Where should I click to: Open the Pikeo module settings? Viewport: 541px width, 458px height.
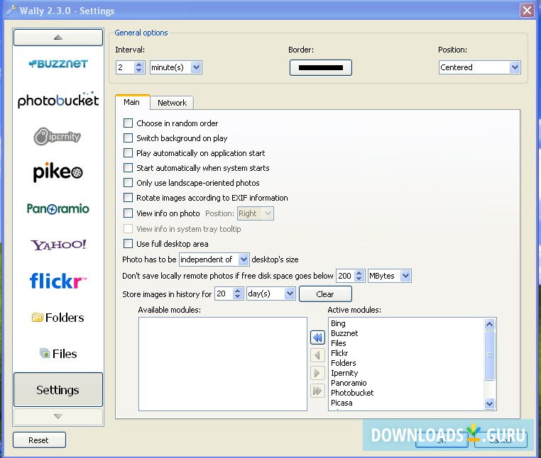click(58, 172)
